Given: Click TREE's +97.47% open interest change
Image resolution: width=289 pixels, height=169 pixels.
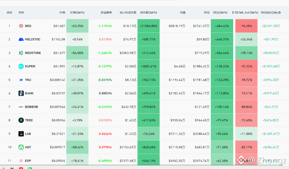Looking at the screenshot, I should (x=222, y=120).
